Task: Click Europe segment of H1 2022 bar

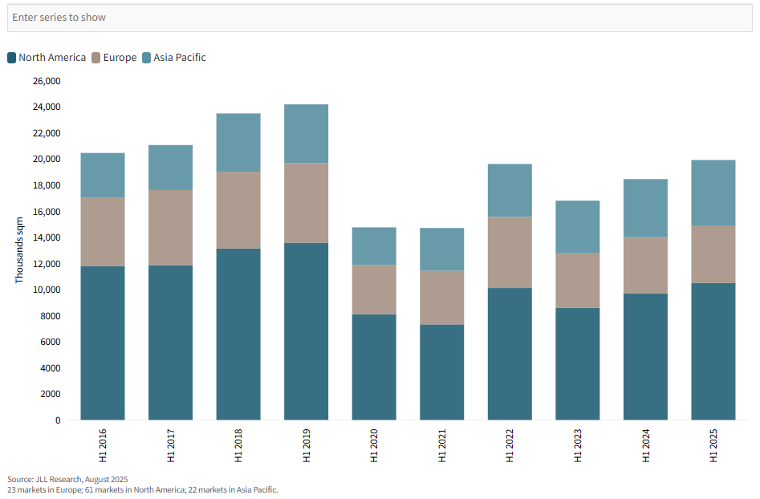Action: [x=510, y=252]
